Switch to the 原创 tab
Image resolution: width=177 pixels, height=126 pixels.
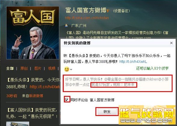24,68
